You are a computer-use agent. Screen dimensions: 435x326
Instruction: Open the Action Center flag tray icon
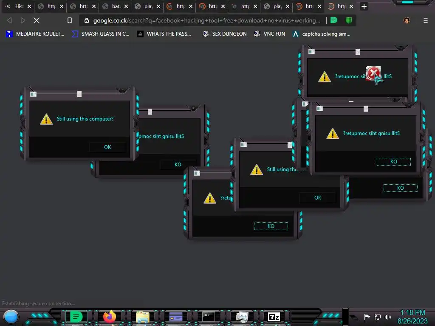pyautogui.click(x=367, y=317)
